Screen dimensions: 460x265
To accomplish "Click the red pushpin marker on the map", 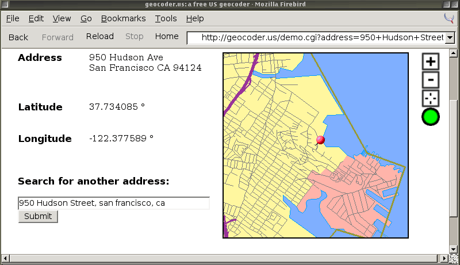I will tap(320, 140).
